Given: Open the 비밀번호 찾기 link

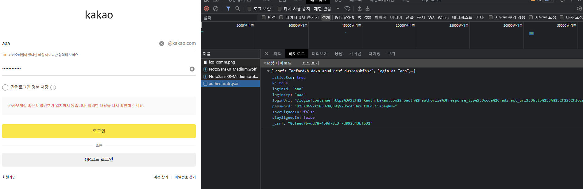Looking at the screenshot, I should (x=185, y=177).
